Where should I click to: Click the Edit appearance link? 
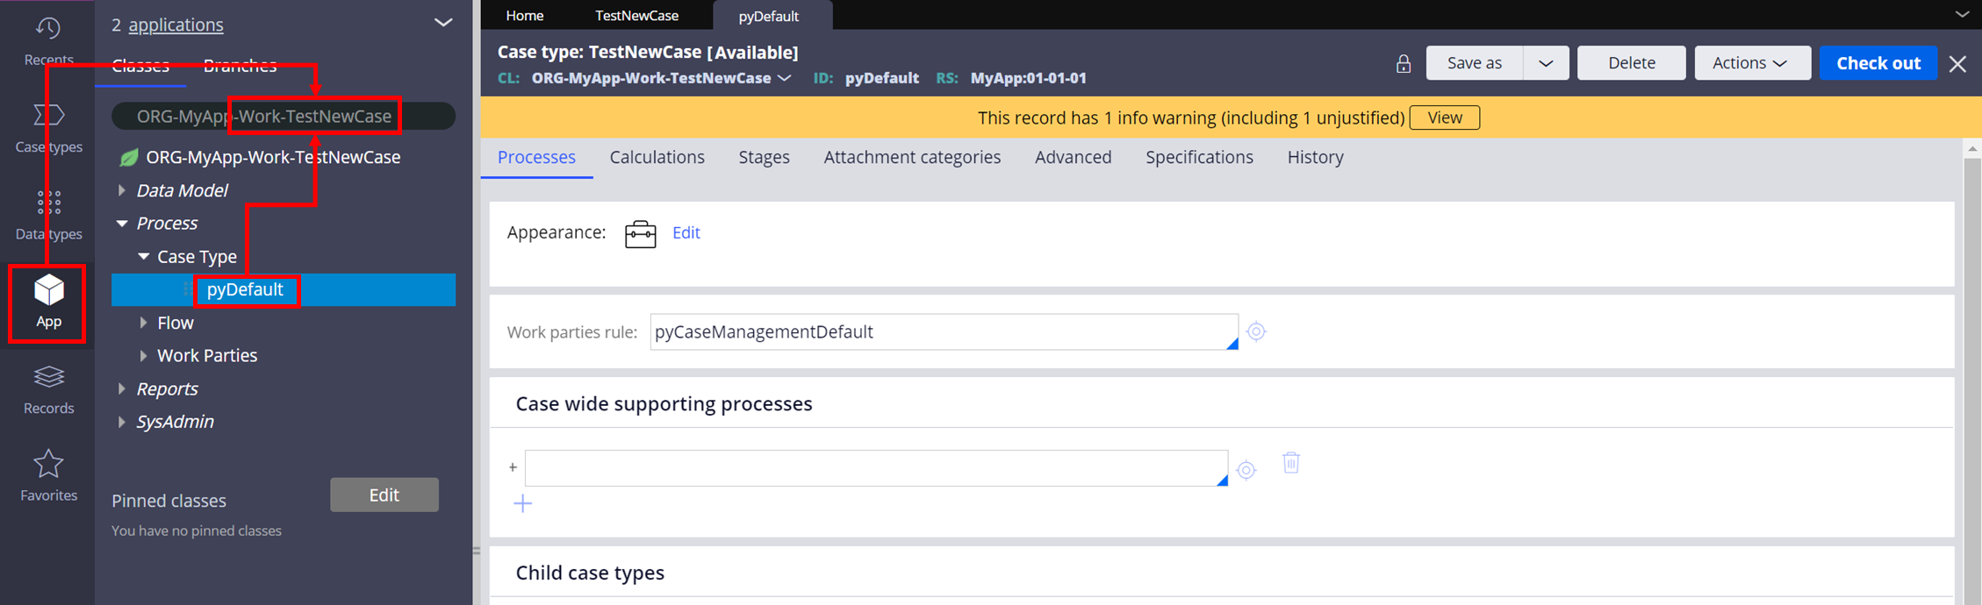pyautogui.click(x=686, y=232)
